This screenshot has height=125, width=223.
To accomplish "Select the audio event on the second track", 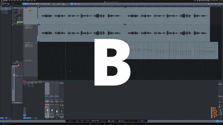I will 124,33.
